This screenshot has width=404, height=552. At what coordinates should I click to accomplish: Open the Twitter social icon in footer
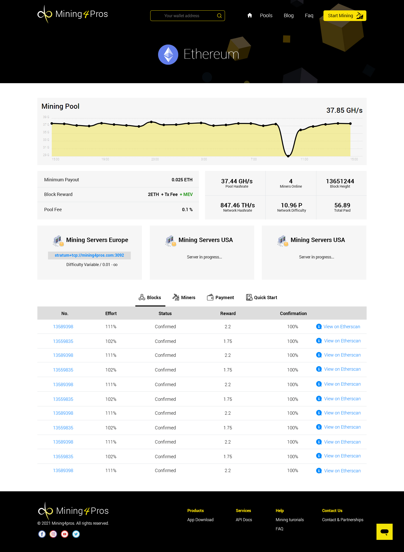76,534
